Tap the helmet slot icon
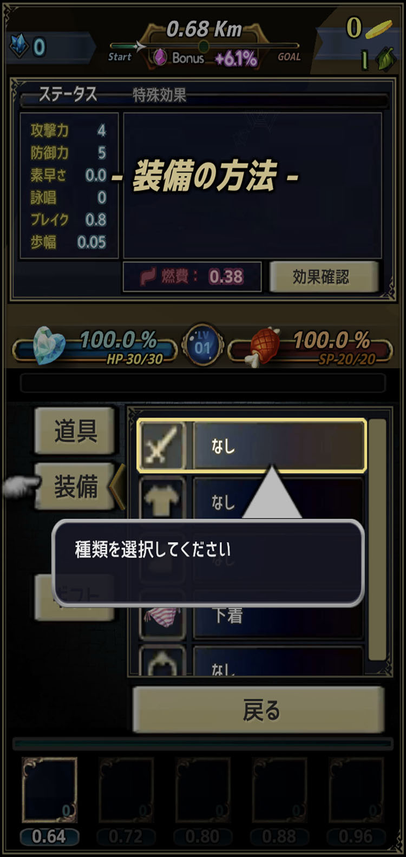 point(161,660)
